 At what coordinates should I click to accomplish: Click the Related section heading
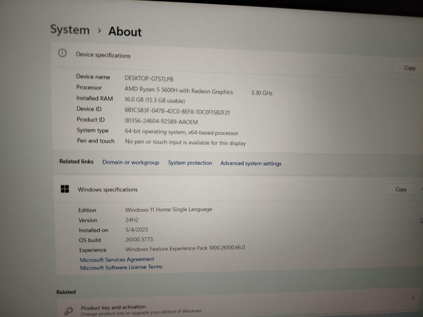coord(66,292)
